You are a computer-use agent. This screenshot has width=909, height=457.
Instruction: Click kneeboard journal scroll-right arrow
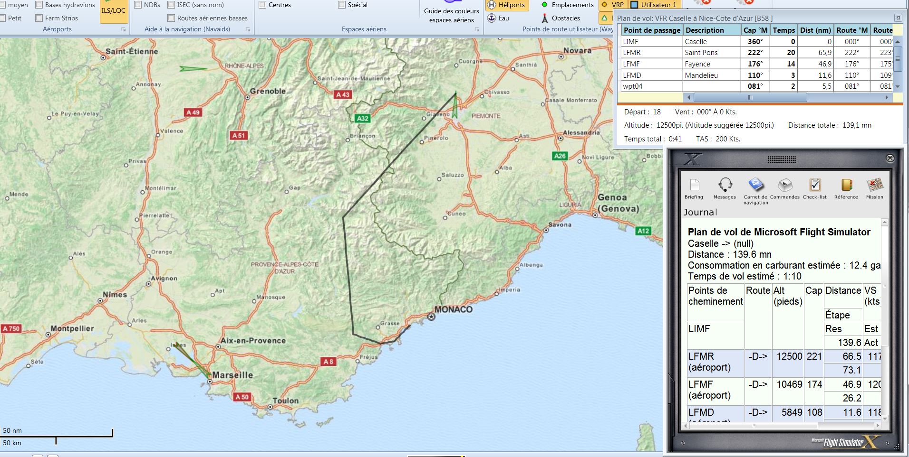(878, 426)
